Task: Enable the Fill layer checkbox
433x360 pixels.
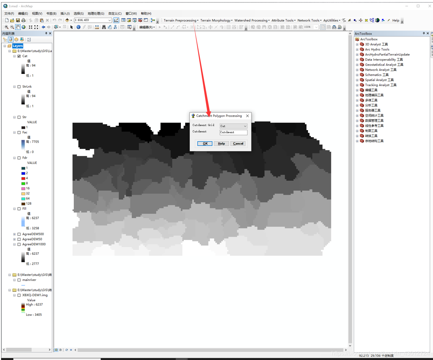Action: (x=19, y=209)
